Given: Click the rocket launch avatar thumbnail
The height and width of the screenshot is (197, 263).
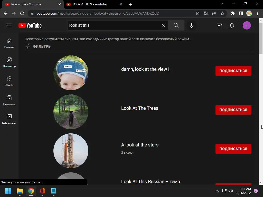Looking at the screenshot, I should pyautogui.click(x=71, y=151).
